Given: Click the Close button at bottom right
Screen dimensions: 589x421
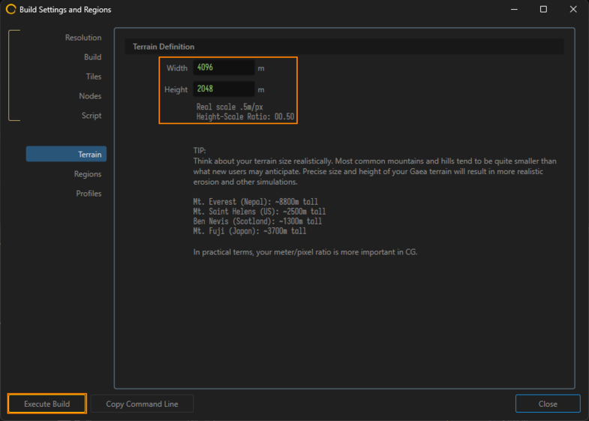Looking at the screenshot, I should 548,404.
